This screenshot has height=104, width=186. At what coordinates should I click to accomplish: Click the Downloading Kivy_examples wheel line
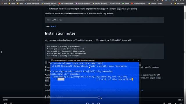(x=90, y=77)
